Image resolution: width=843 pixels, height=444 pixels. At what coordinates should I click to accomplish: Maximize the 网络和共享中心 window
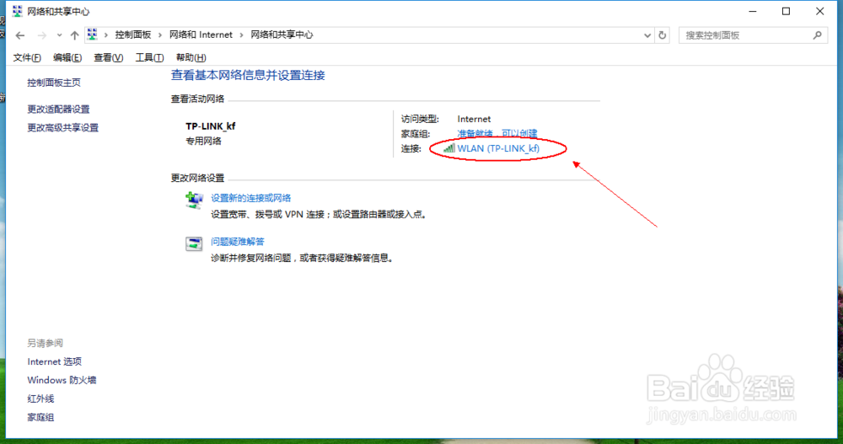(x=786, y=11)
